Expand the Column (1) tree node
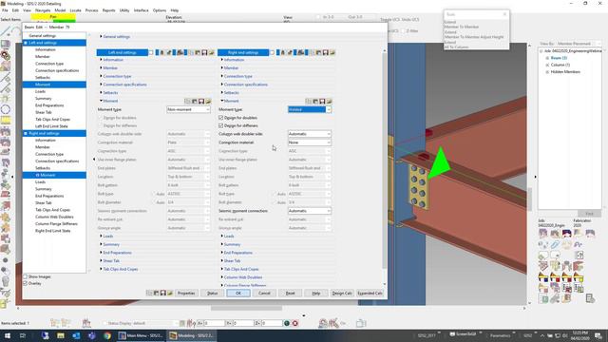 point(547,65)
